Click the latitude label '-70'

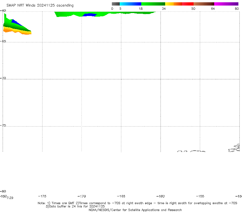[x=3, y=78]
